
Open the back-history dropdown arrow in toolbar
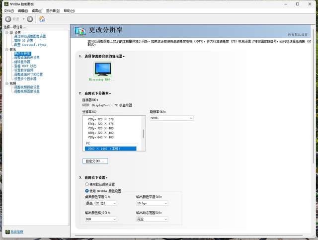(x=23, y=19)
